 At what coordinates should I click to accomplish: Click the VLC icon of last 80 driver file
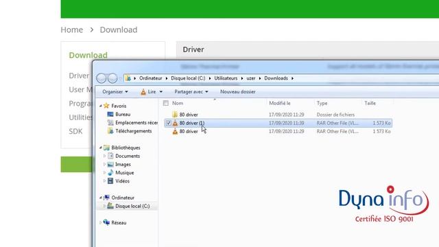point(175,131)
